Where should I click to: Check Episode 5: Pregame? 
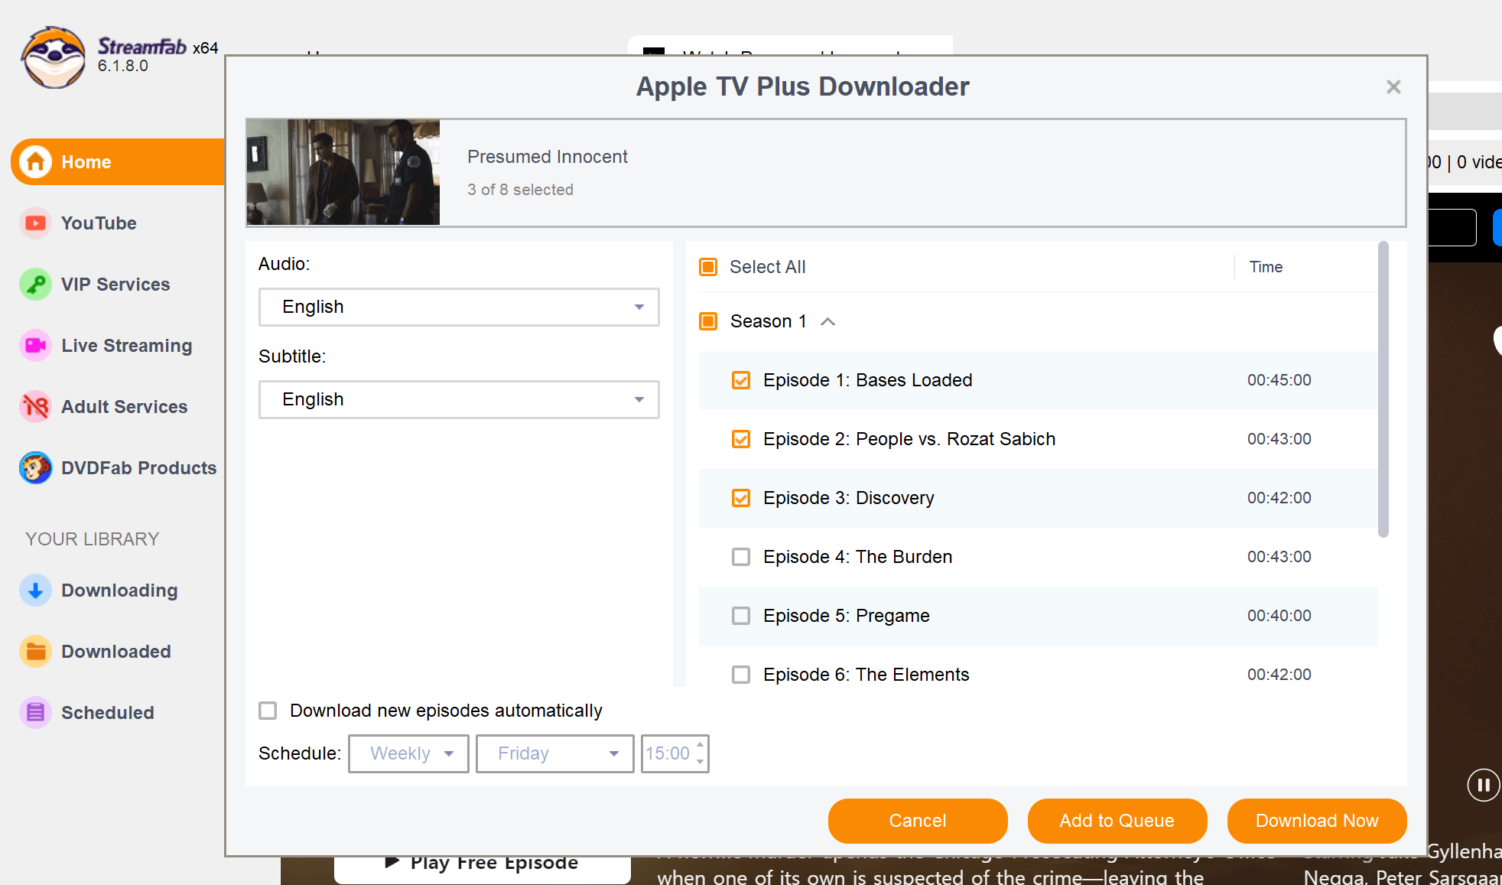pyautogui.click(x=741, y=616)
